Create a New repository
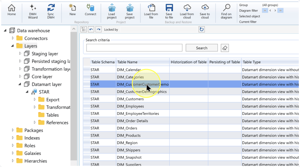The image size is (300, 167). click(x=73, y=10)
